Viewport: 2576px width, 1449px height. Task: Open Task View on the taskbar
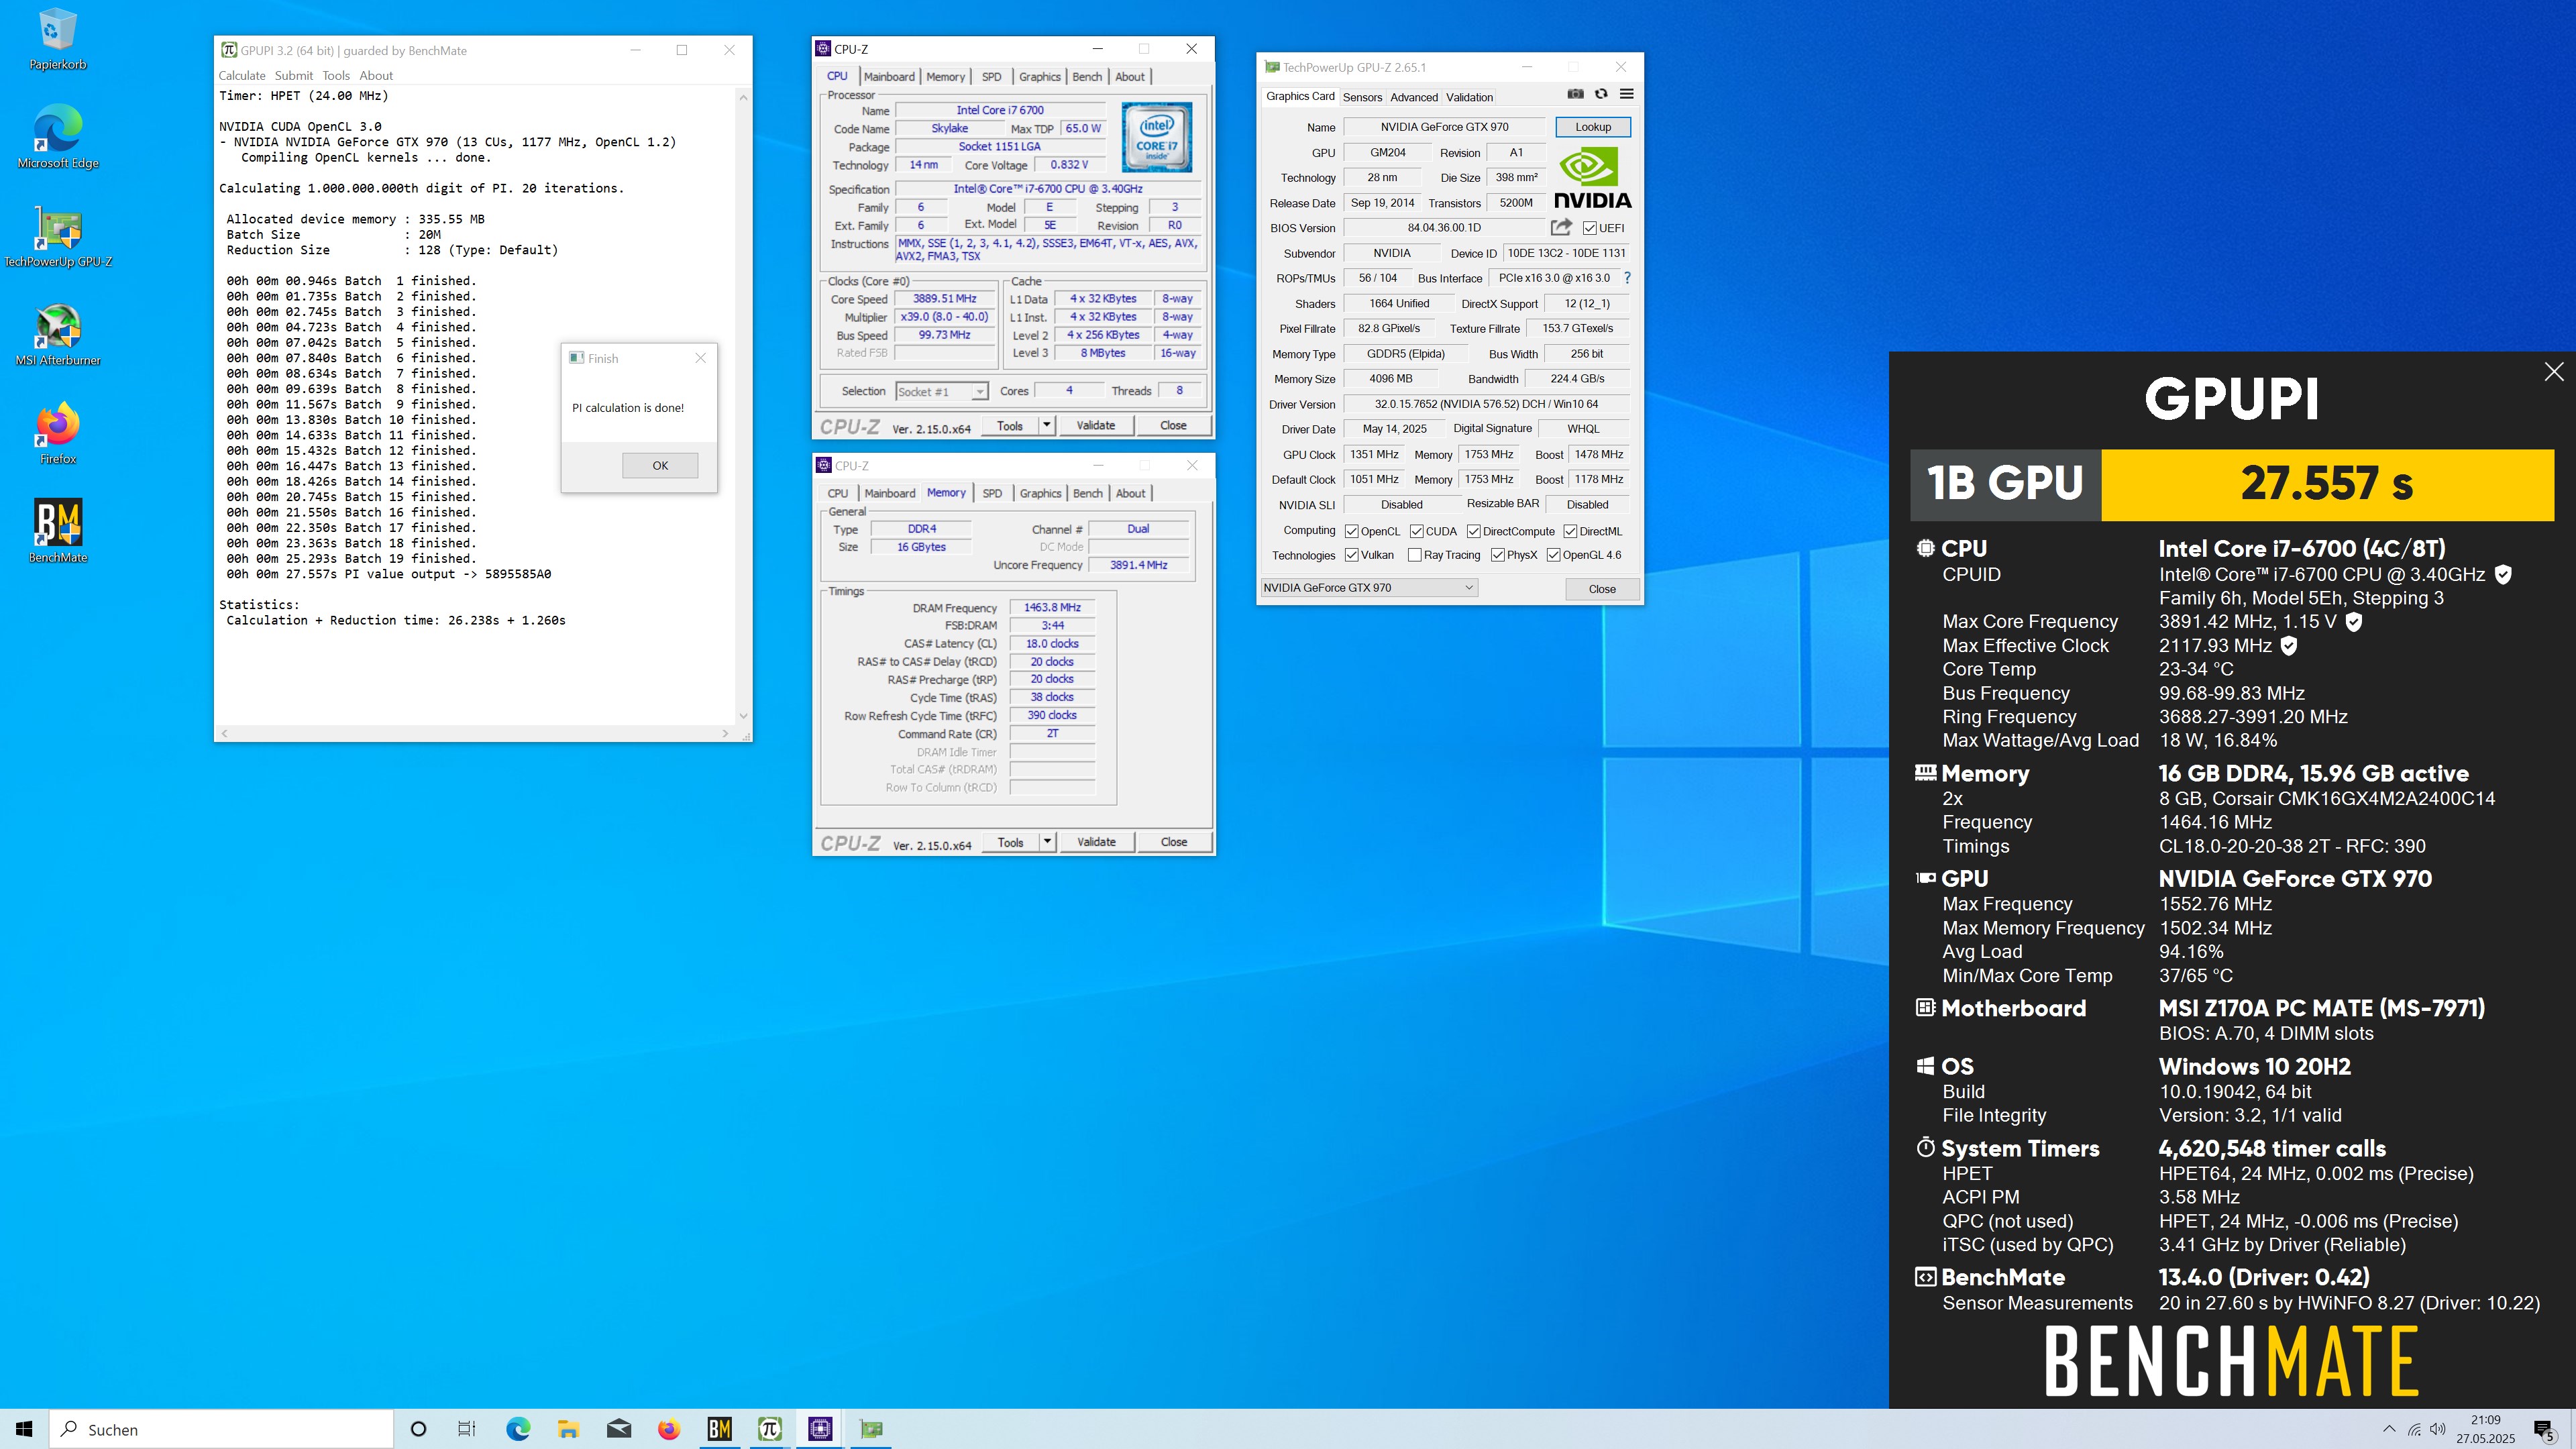click(467, 1429)
